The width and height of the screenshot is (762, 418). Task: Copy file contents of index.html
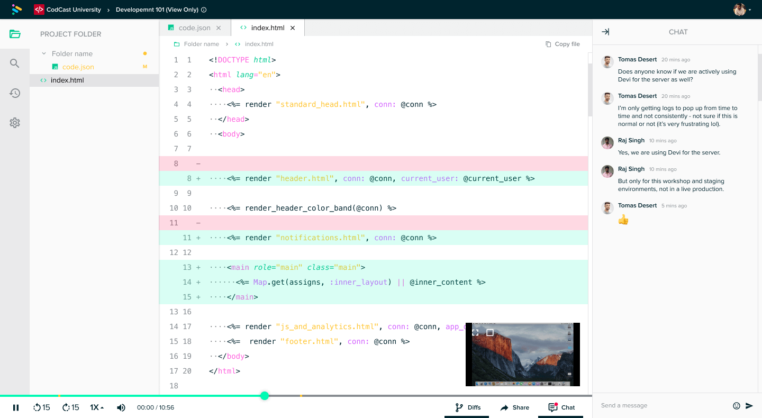pos(563,44)
